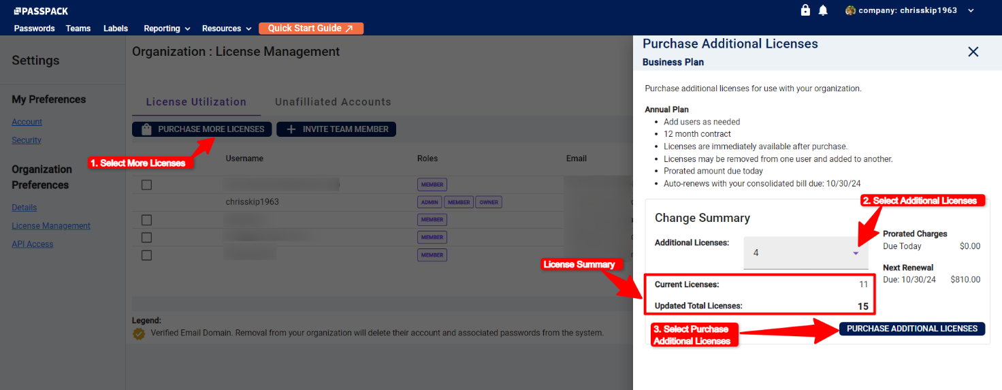Expand the company account chevron
This screenshot has height=390, width=1002.
point(971,10)
